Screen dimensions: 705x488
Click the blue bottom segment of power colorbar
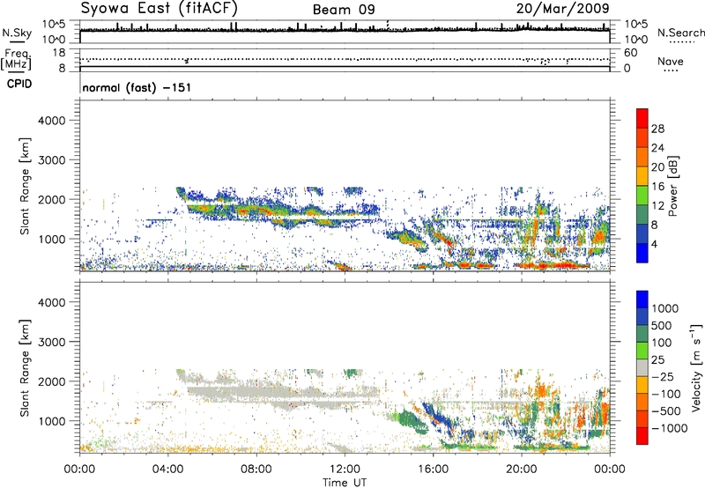[x=642, y=253]
